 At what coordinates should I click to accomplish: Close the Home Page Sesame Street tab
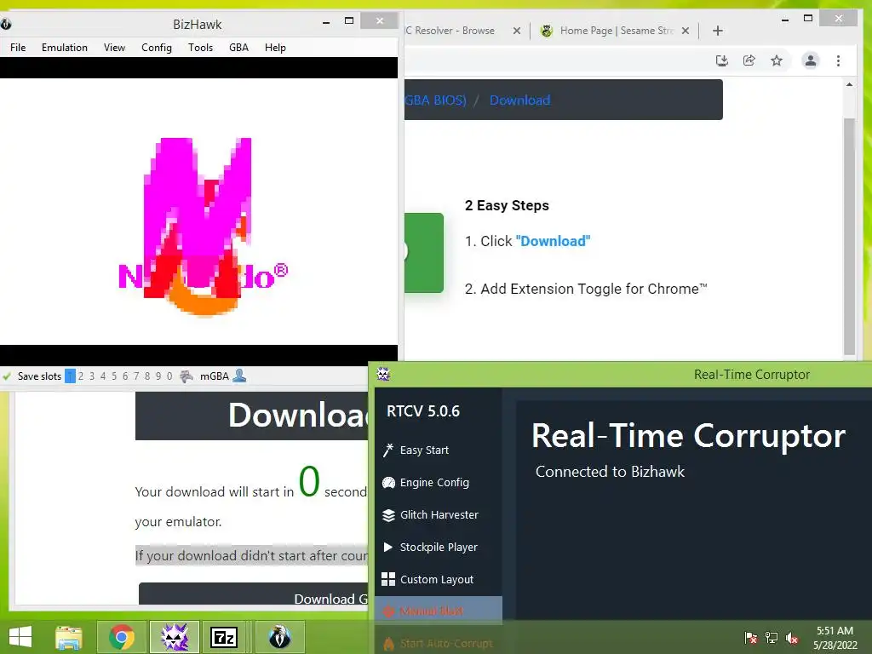[x=686, y=31]
